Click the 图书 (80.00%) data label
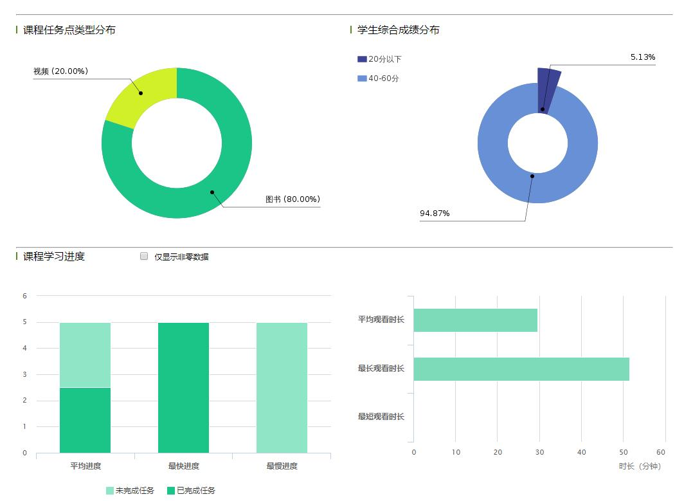This screenshot has height=501, width=693. coord(292,199)
